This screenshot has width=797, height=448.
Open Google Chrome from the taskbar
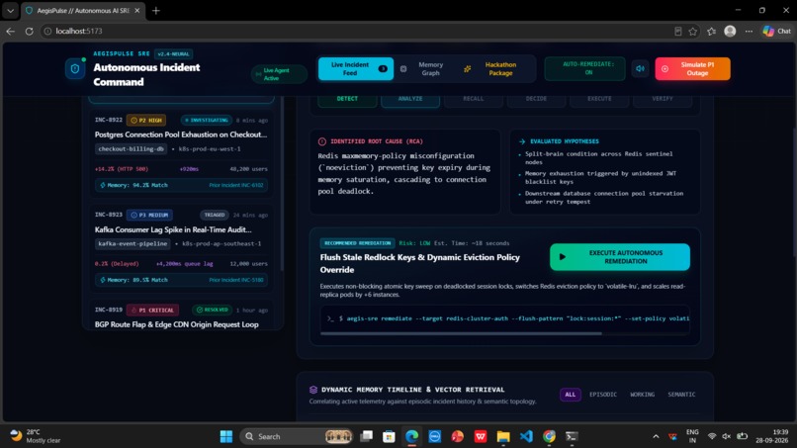tap(549, 436)
